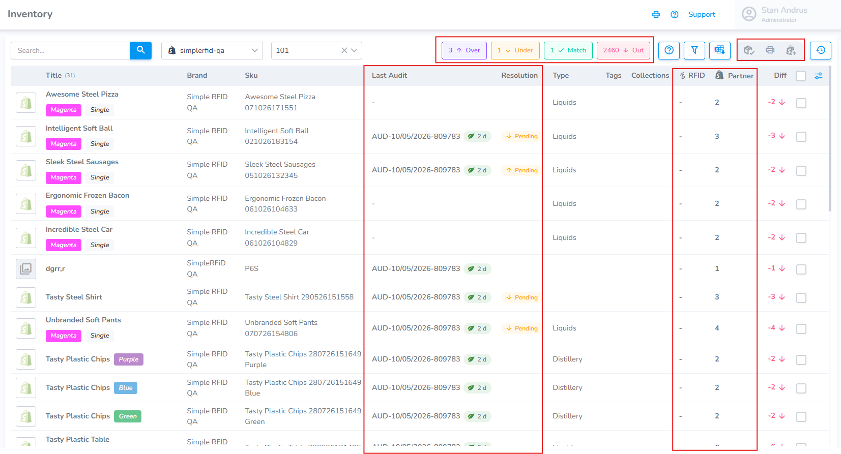Click into the Search input field
The height and width of the screenshot is (454, 841).
tap(71, 50)
